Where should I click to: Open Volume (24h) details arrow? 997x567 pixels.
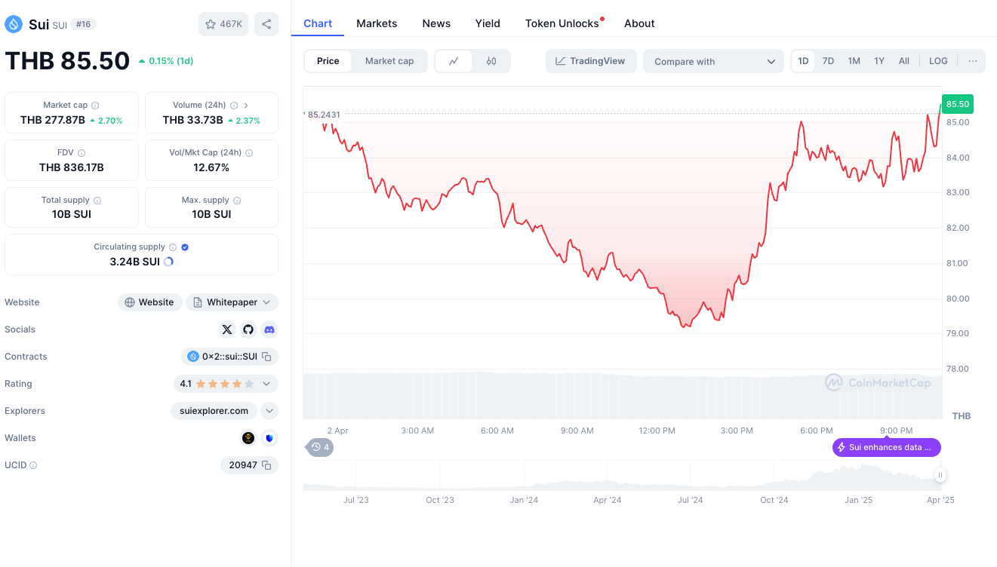click(x=246, y=106)
